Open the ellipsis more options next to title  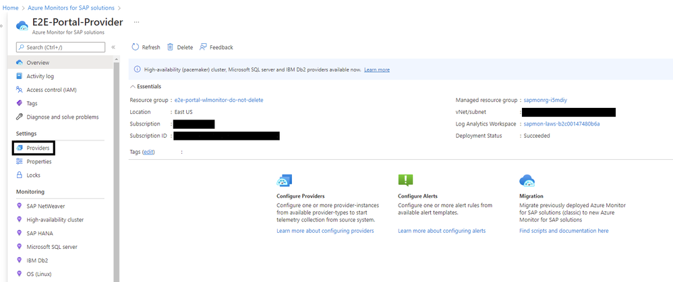tap(136, 22)
